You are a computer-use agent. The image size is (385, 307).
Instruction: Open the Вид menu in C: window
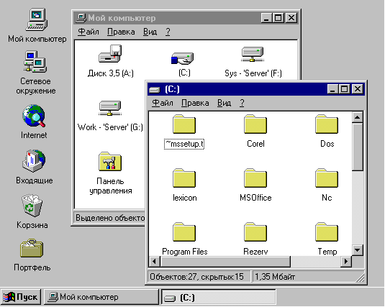(224, 103)
